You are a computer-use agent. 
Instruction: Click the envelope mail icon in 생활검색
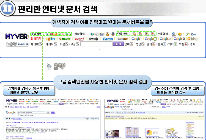[102, 34]
